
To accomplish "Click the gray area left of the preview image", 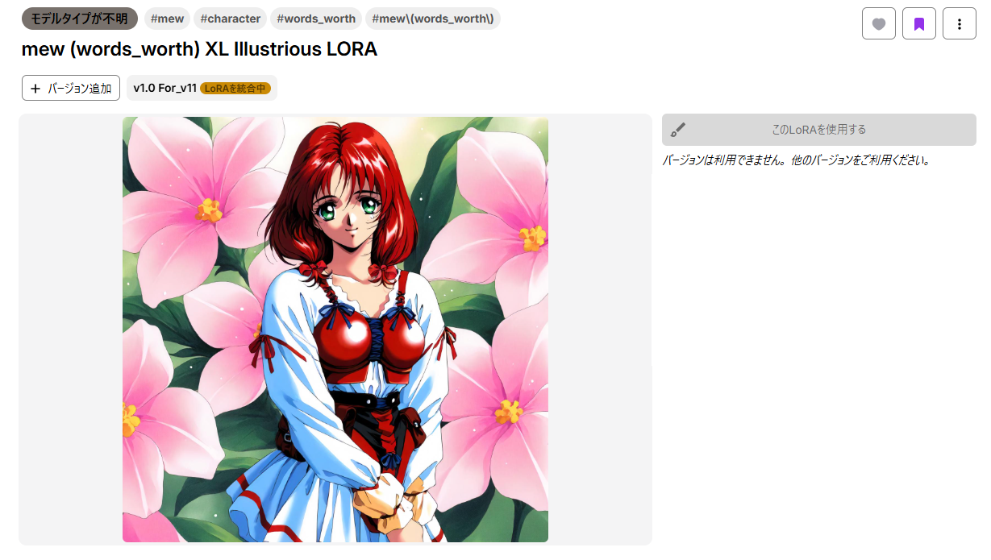I will pyautogui.click(x=70, y=330).
